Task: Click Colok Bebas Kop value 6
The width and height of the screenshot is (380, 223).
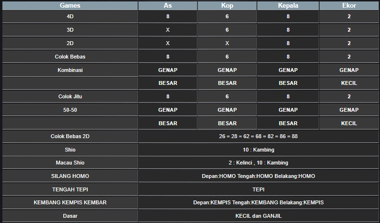Action: pyautogui.click(x=227, y=57)
